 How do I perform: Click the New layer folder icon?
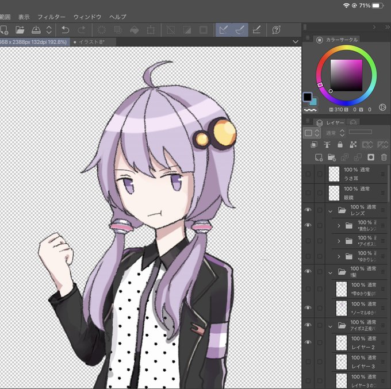332,157
